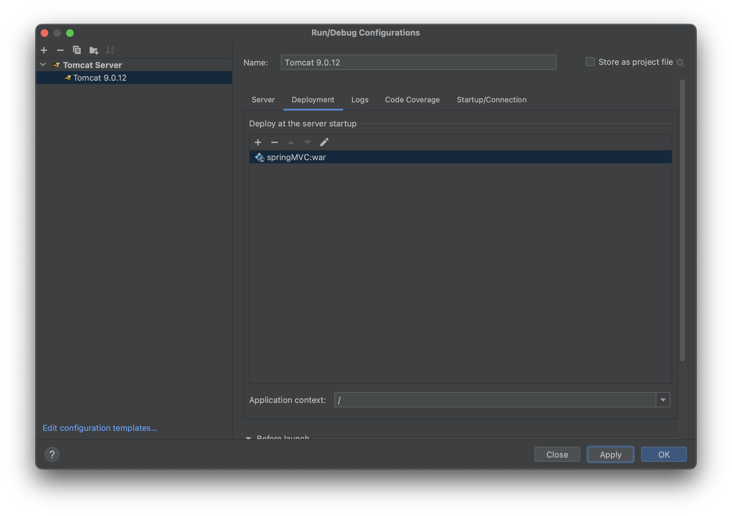This screenshot has height=516, width=732.
Task: Open the Application context dropdown
Action: coord(663,400)
